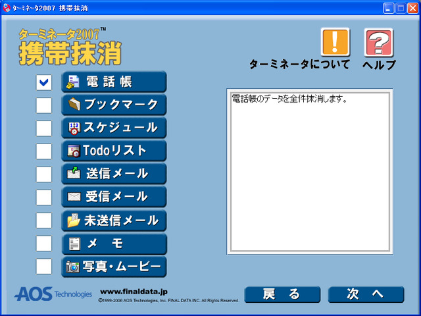Click the AOS Technologies logo

(53, 294)
